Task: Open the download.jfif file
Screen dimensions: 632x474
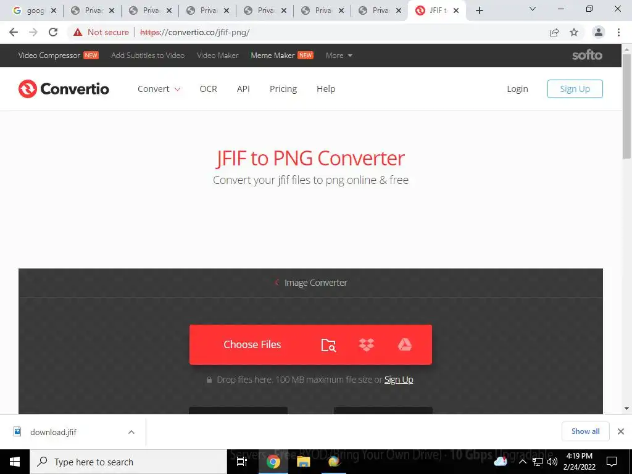Action: 53,432
